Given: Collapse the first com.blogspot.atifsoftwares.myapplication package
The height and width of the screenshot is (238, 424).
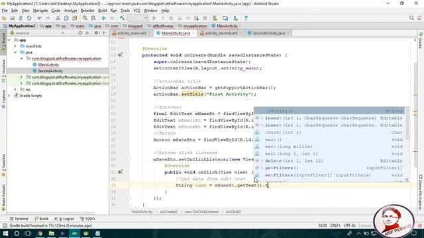Looking at the screenshot, I should (x=22, y=59).
